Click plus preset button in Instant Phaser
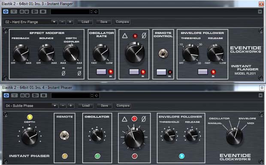This screenshot has height=165, width=266. point(71,106)
